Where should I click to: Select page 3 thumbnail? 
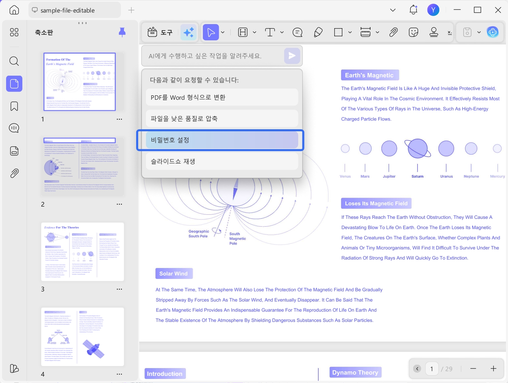click(x=82, y=252)
